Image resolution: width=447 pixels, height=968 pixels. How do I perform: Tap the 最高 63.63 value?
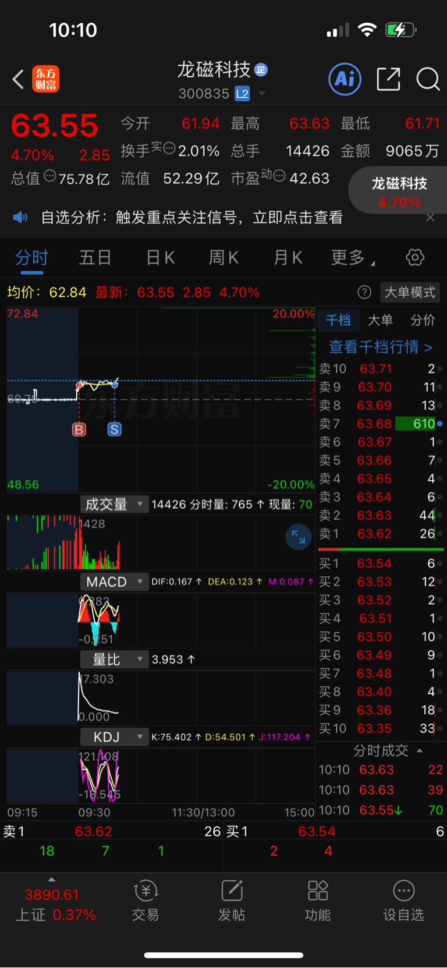click(x=309, y=124)
